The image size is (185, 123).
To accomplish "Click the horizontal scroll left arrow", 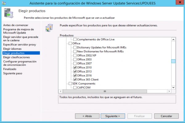I will 61,91.
